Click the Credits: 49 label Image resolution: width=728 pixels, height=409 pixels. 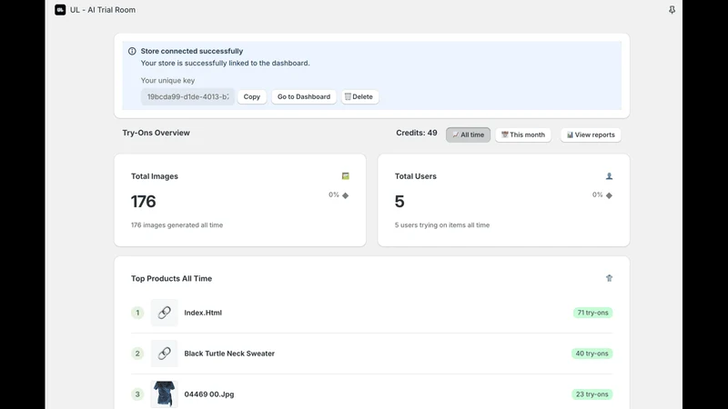click(x=417, y=133)
